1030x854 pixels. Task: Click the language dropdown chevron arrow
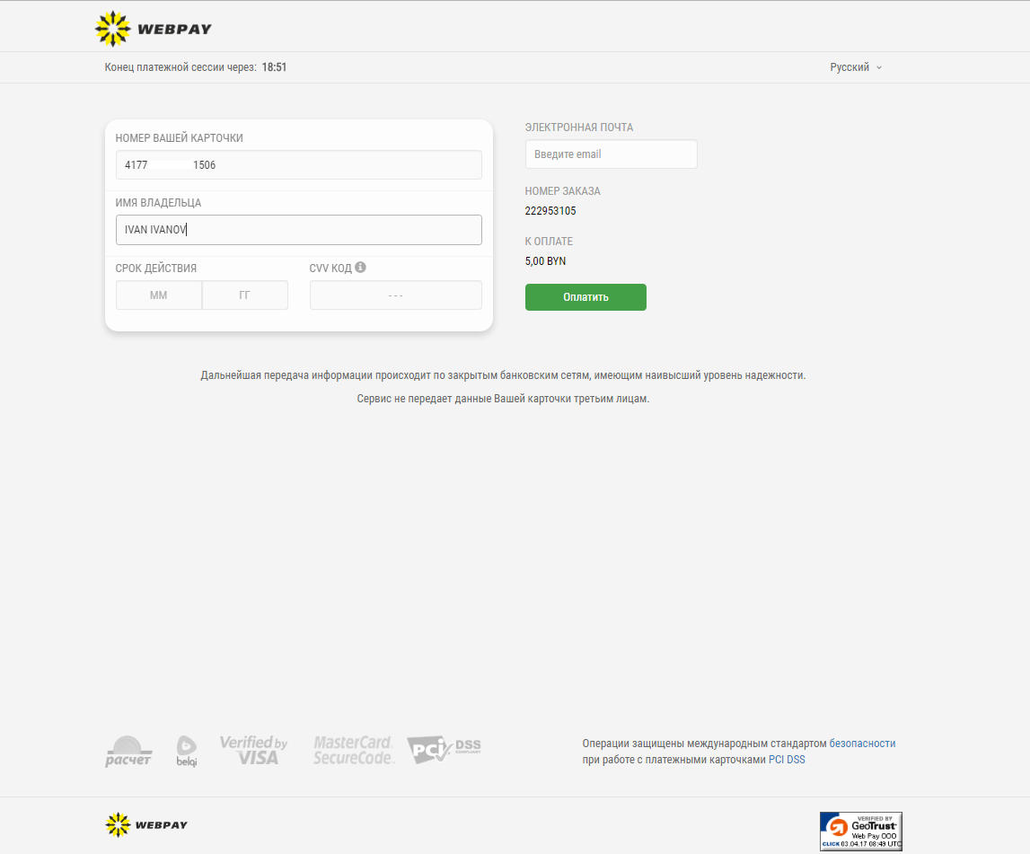879,67
